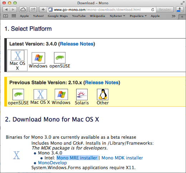Enter full screen with the arrows icon
This screenshot has height=173, width=186.
click(x=182, y=3)
